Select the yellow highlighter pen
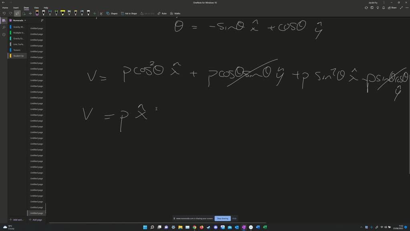The width and height of the screenshot is (410, 231). point(63,13)
